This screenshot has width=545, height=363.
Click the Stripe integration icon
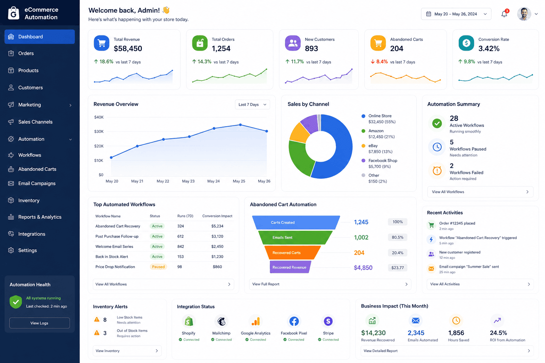pyautogui.click(x=328, y=322)
